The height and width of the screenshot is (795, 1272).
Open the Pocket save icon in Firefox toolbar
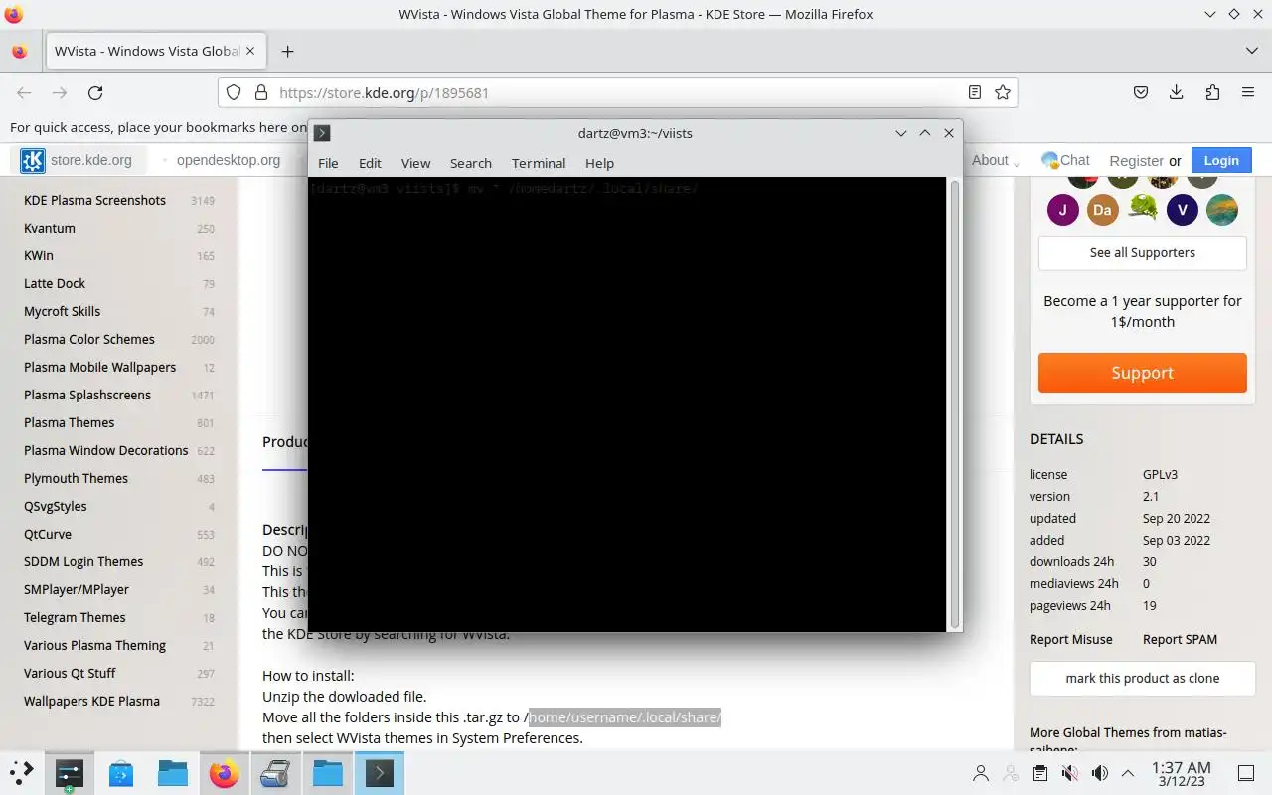[x=1141, y=92]
